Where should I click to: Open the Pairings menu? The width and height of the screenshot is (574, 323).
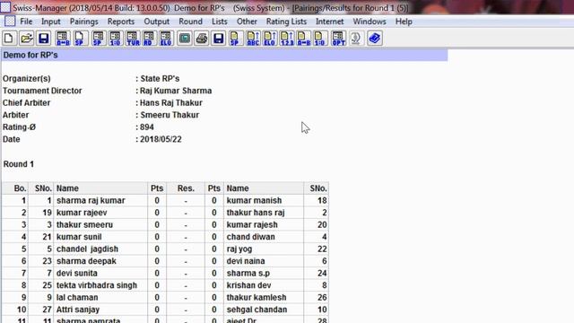pyautogui.click(x=83, y=22)
